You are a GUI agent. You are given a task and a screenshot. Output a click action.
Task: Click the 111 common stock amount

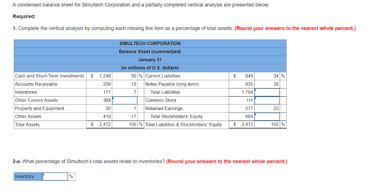click(249, 100)
